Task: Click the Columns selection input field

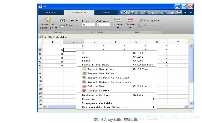Action: click(x=103, y=24)
